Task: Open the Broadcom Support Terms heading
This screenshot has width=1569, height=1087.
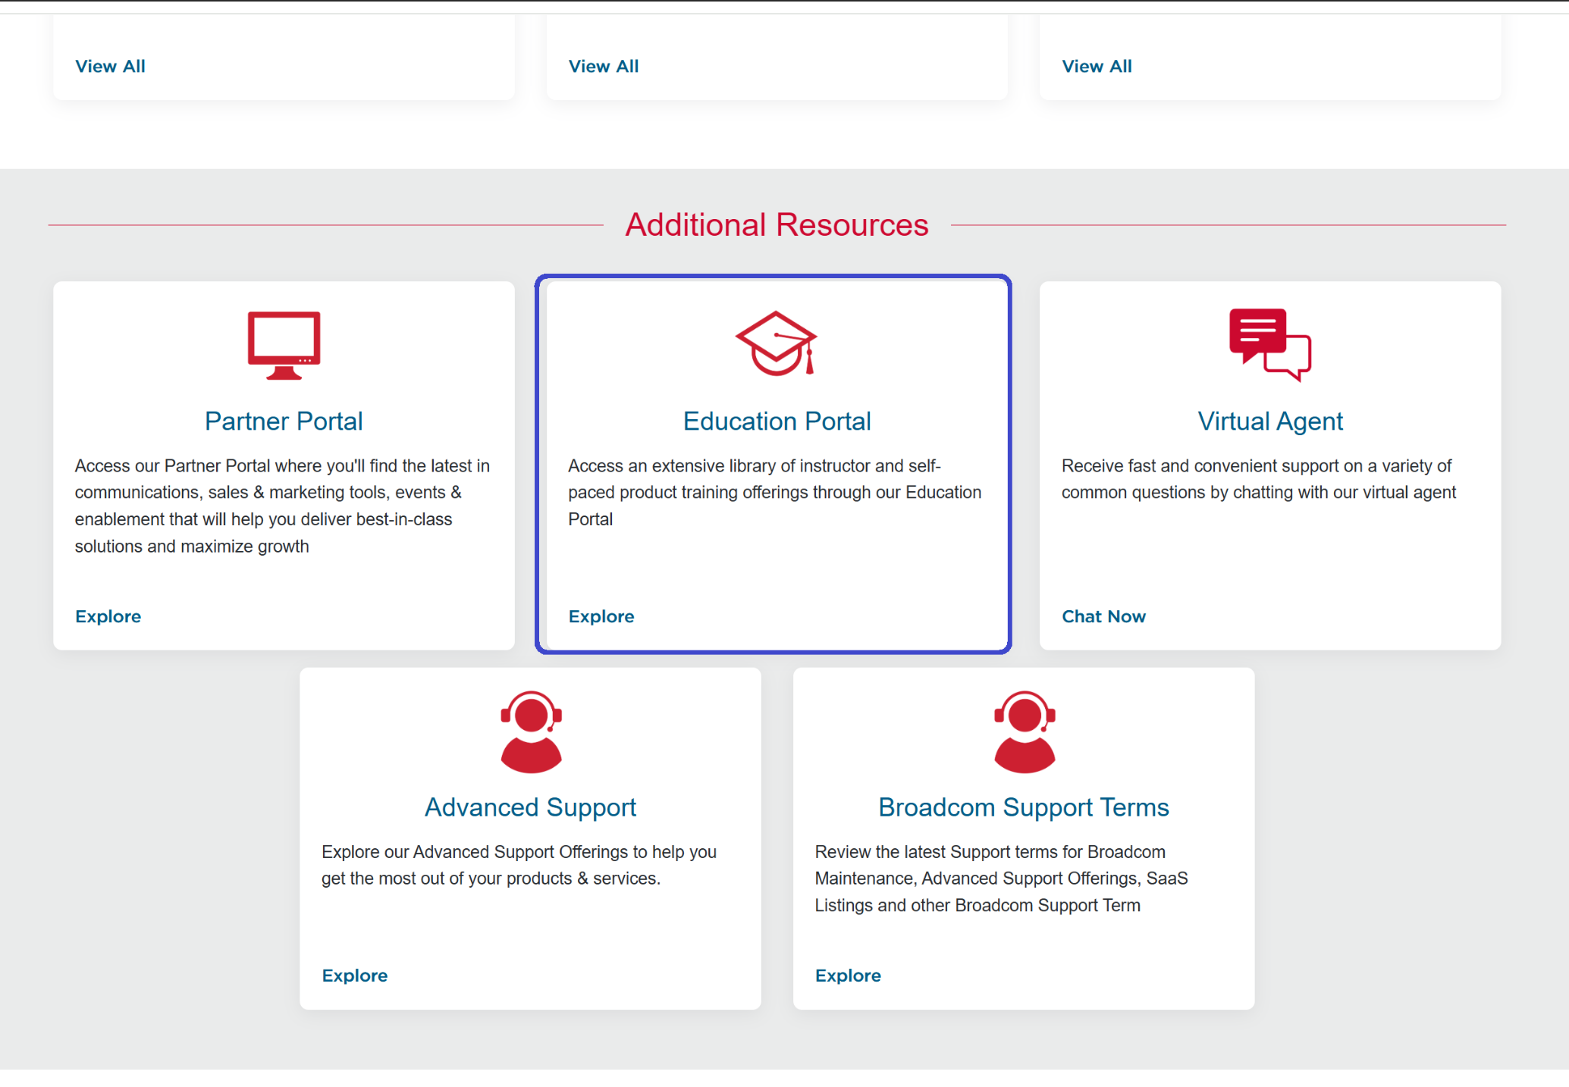Action: coord(1023,807)
